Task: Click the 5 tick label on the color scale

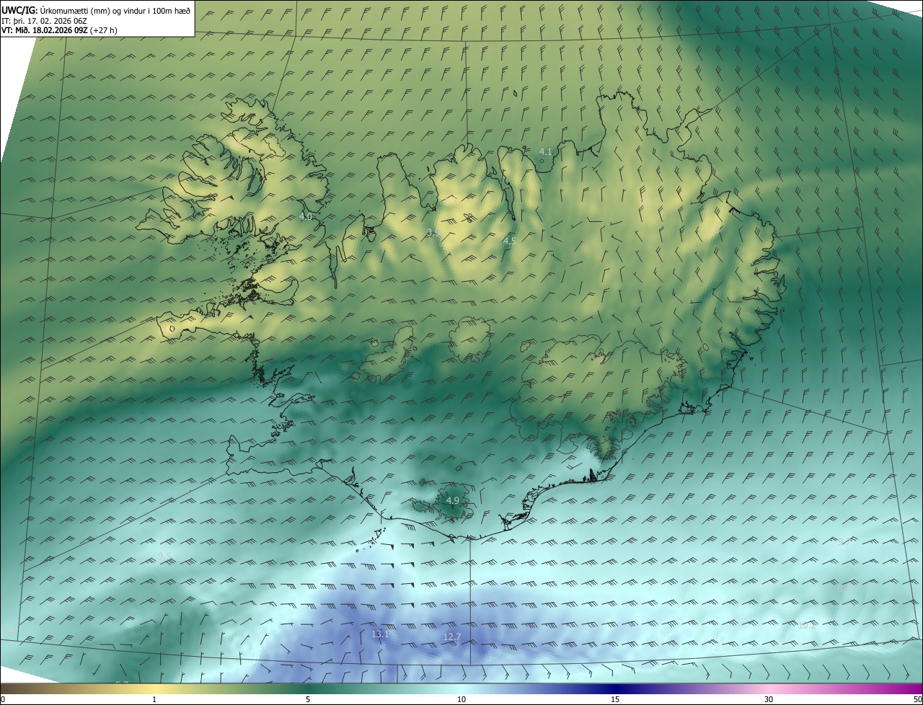Action: pyautogui.click(x=308, y=699)
